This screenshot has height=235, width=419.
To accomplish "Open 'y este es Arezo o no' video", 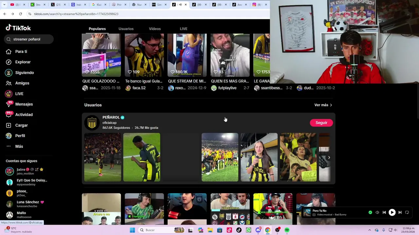I will pos(101,209).
